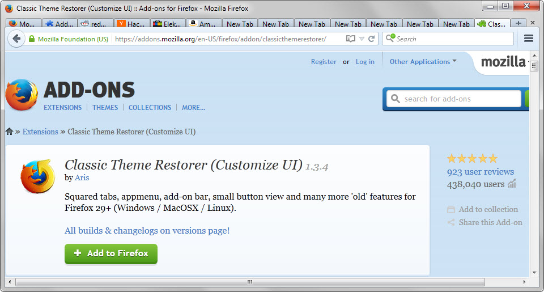This screenshot has height=292, width=544.
Task: Reload the page with the refresh icon
Action: pyautogui.click(x=371, y=39)
